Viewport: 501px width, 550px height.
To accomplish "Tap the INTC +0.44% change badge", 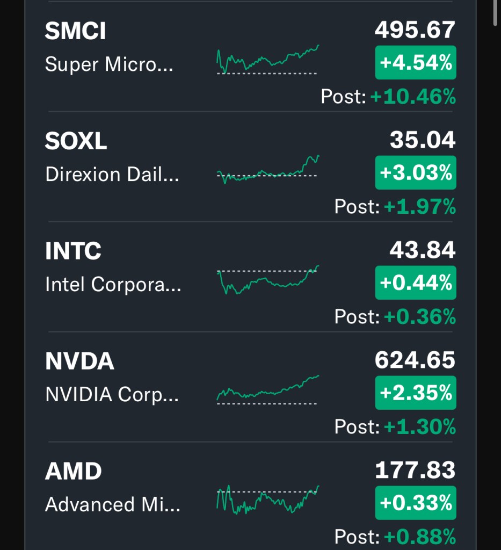I will pos(415,283).
